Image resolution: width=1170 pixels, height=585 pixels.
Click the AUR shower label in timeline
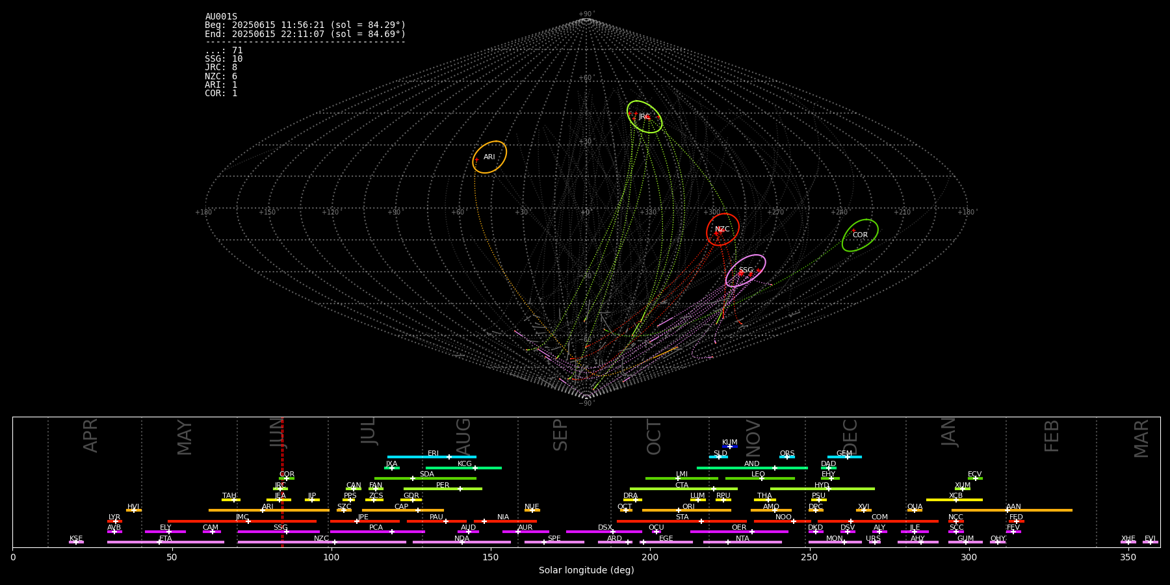coord(525,528)
